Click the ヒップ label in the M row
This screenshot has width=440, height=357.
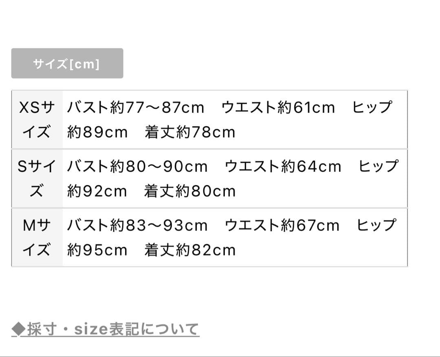click(376, 226)
